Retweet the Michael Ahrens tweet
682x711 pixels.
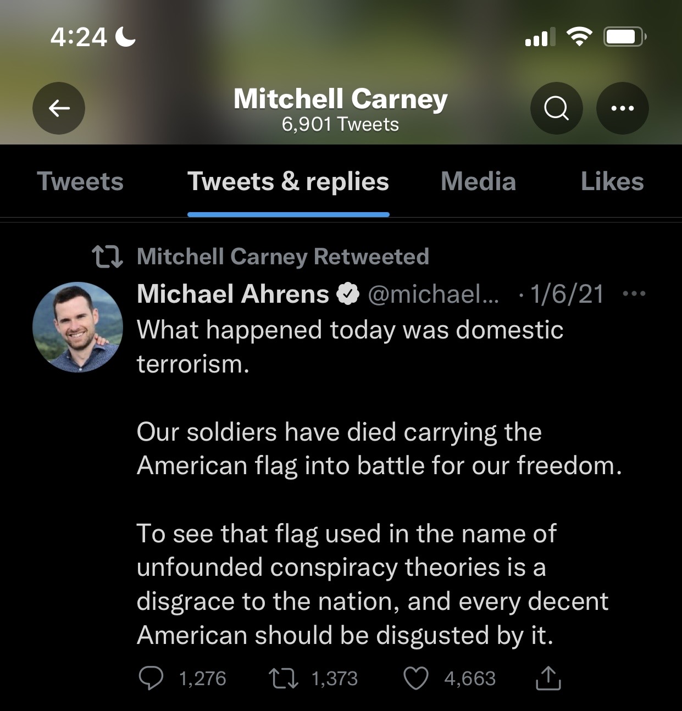(x=284, y=678)
